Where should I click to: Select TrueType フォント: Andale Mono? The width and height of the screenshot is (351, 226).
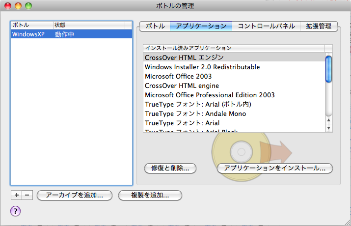click(x=234, y=114)
